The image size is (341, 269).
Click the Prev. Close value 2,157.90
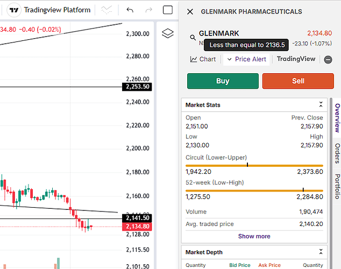[x=312, y=126]
